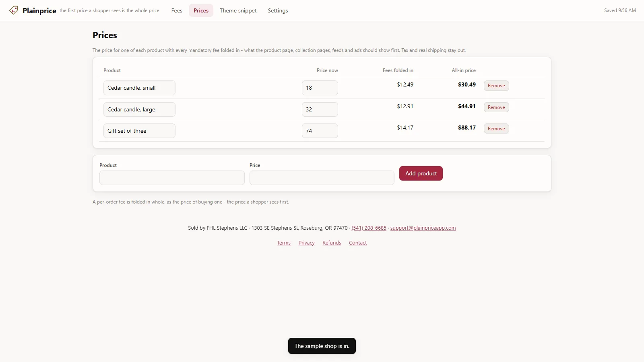Call the (541) 208-6685 phone link
The width and height of the screenshot is (644, 362).
click(369, 228)
